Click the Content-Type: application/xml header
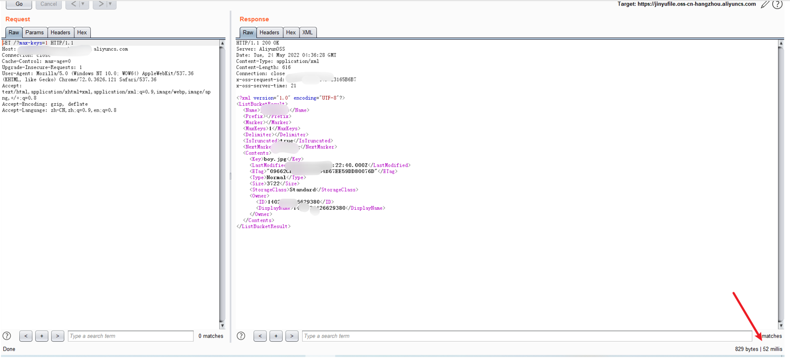 278,61
